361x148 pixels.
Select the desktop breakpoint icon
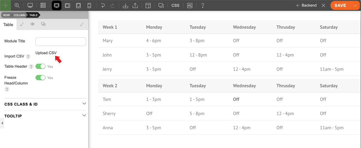[57, 5]
